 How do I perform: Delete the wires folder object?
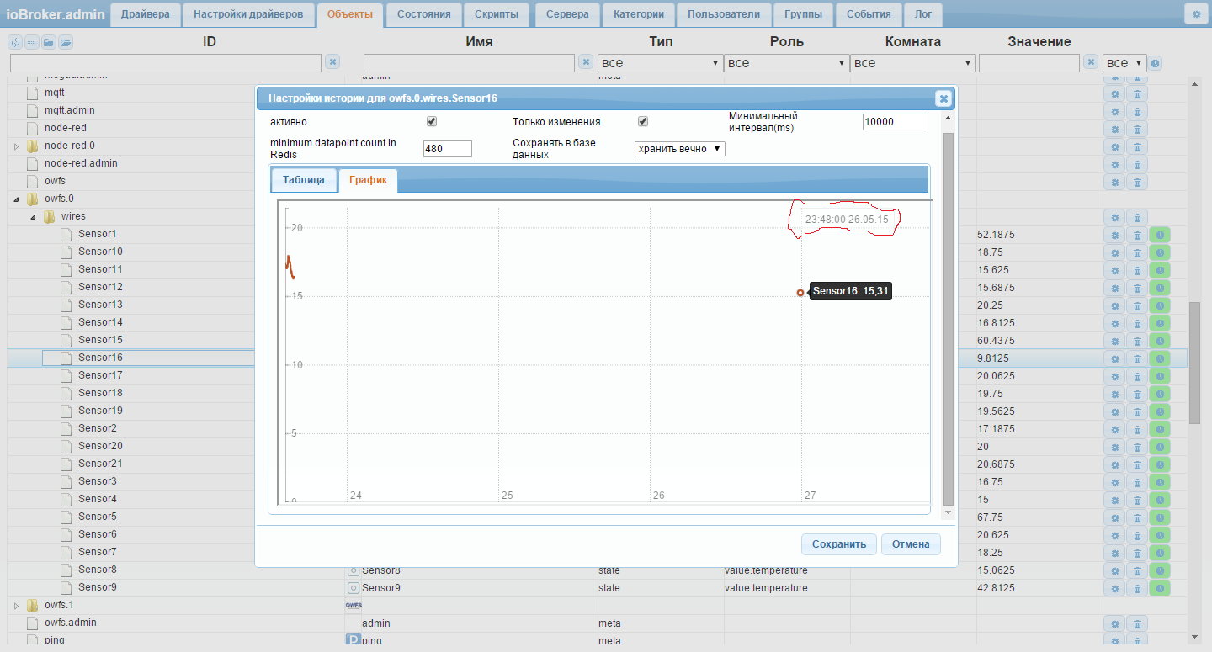click(x=1136, y=217)
